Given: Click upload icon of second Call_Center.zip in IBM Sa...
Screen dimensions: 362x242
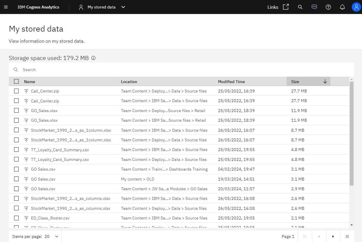Looking at the screenshot, I should point(26,101).
